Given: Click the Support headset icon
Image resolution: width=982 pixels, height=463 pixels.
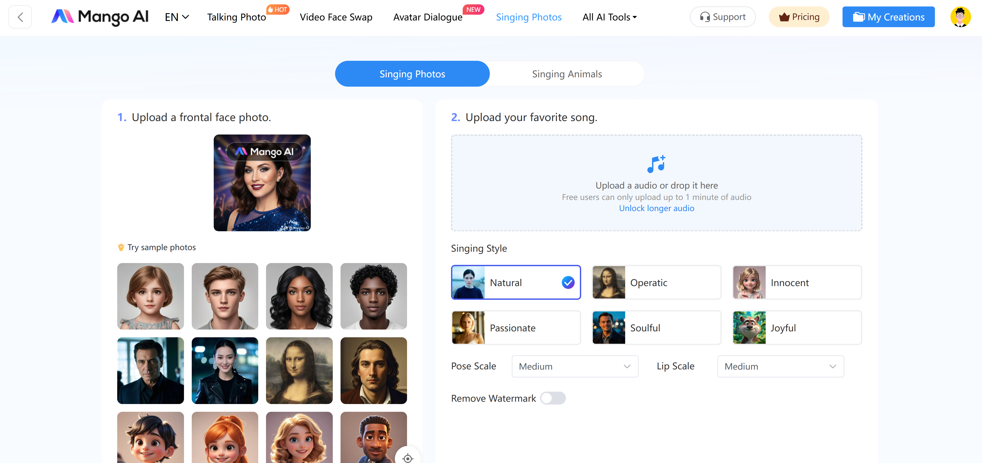Looking at the screenshot, I should (705, 17).
